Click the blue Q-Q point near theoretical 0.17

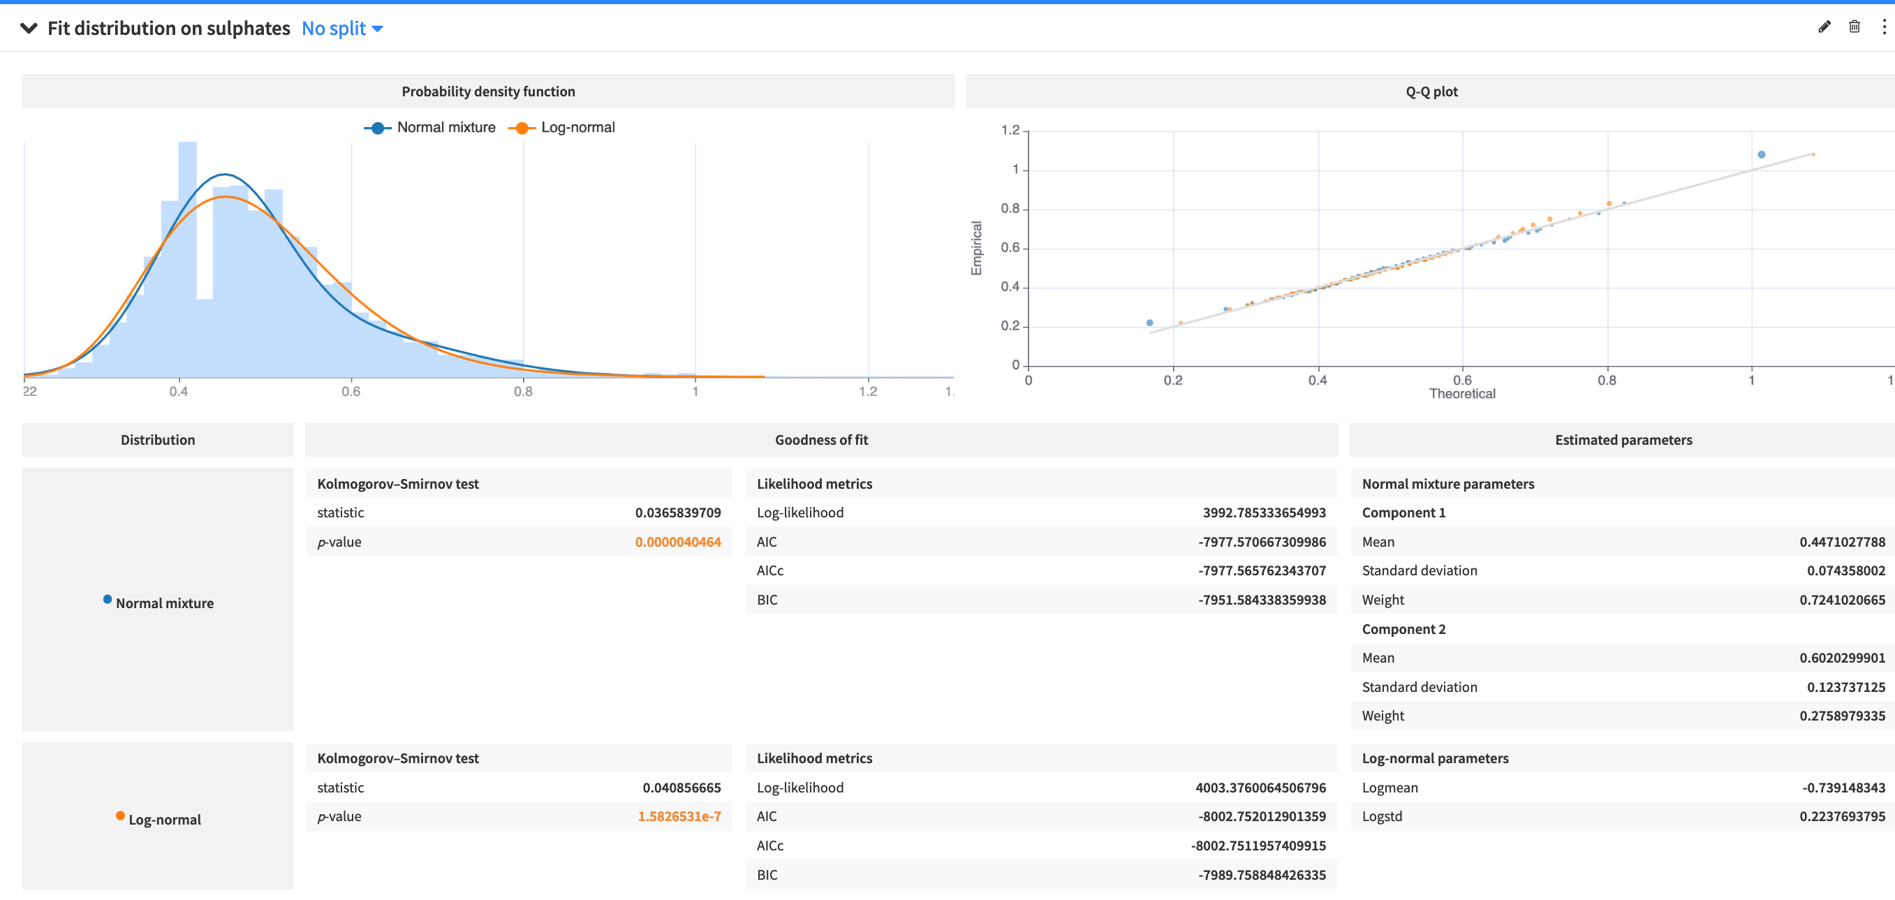pos(1150,323)
